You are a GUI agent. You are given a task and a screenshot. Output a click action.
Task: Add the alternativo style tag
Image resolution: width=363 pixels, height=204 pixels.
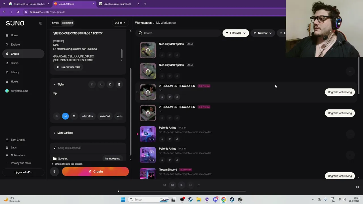pyautogui.click(x=88, y=116)
